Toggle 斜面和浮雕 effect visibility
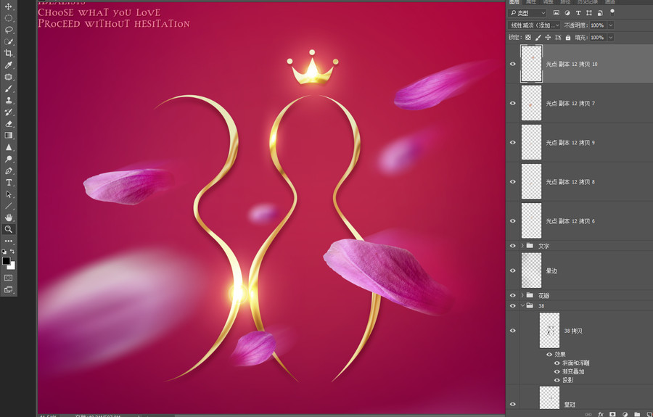The width and height of the screenshot is (653, 417). click(557, 363)
